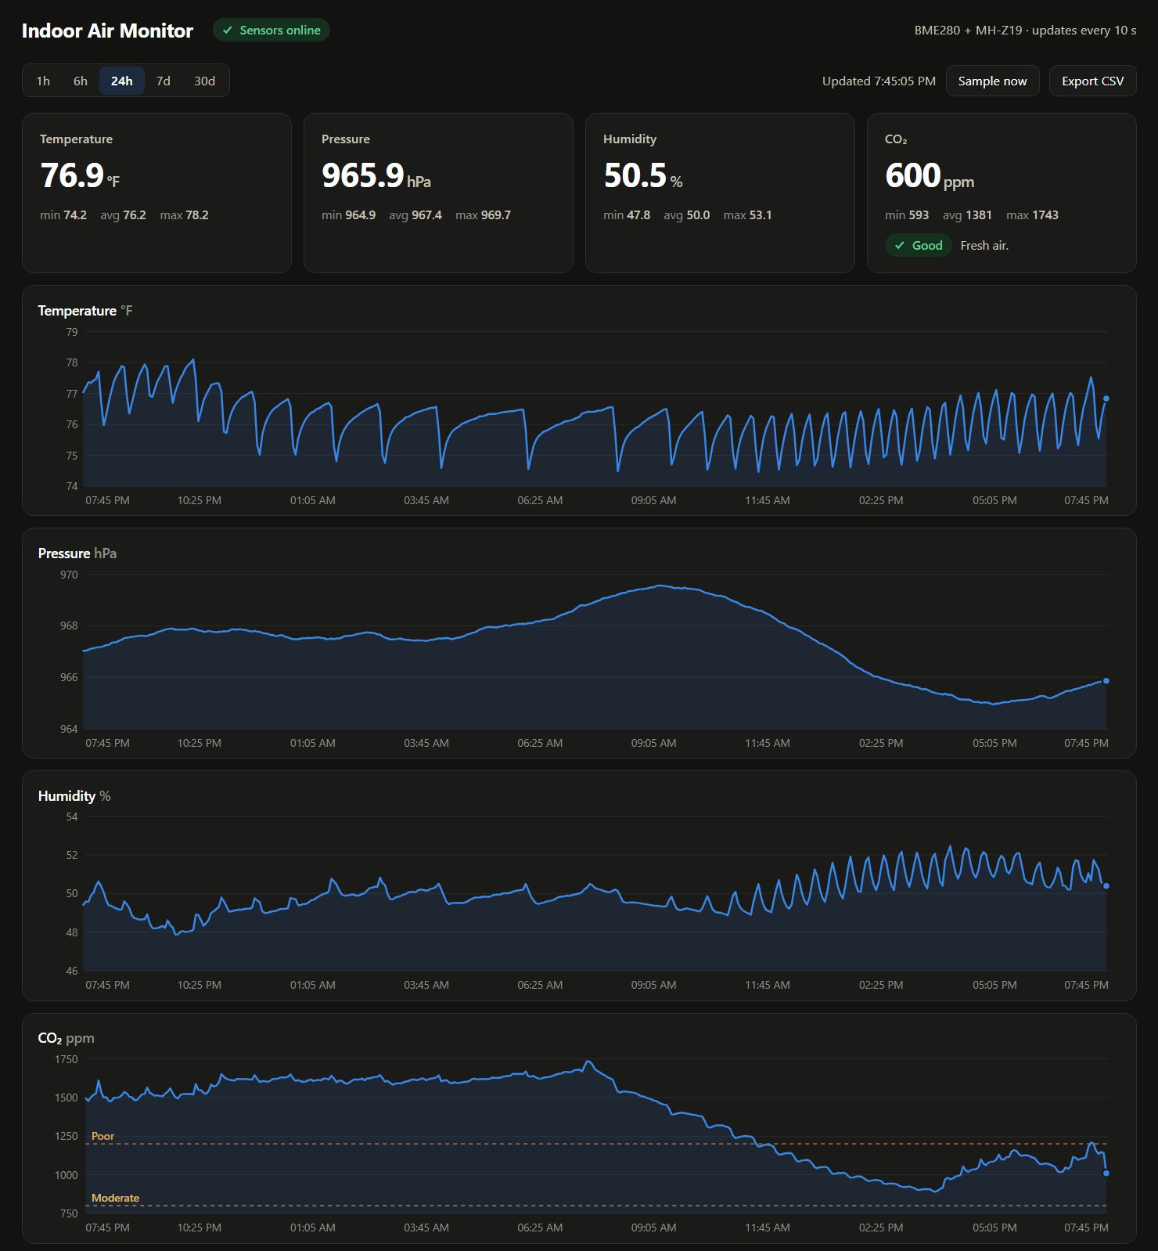The width and height of the screenshot is (1158, 1251).
Task: Click the Updated 7:45:05 PM timestamp
Action: pos(879,81)
